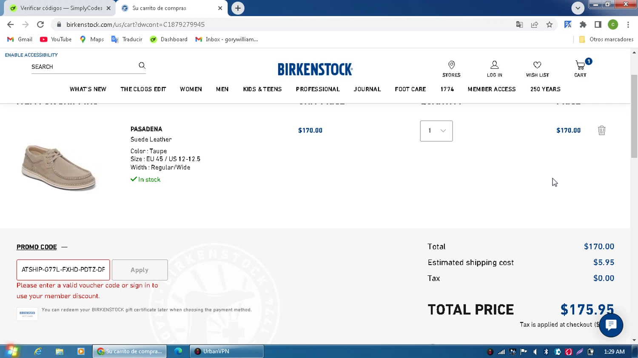Click the browser address bar

click(x=281, y=25)
